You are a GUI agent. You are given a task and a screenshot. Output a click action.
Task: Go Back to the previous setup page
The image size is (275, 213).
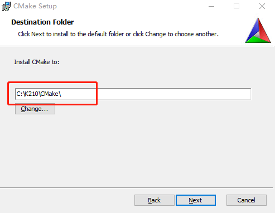pyautogui.click(x=155, y=200)
